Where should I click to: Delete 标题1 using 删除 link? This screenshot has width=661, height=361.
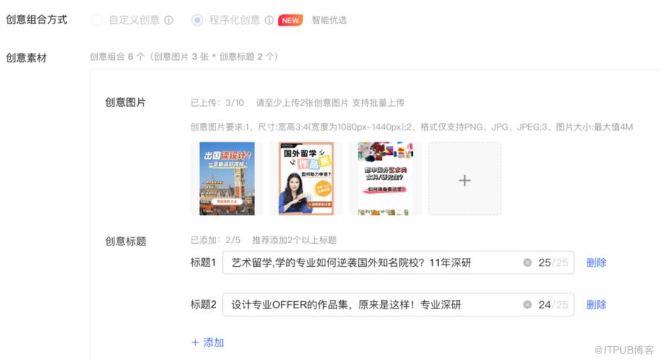(x=596, y=262)
